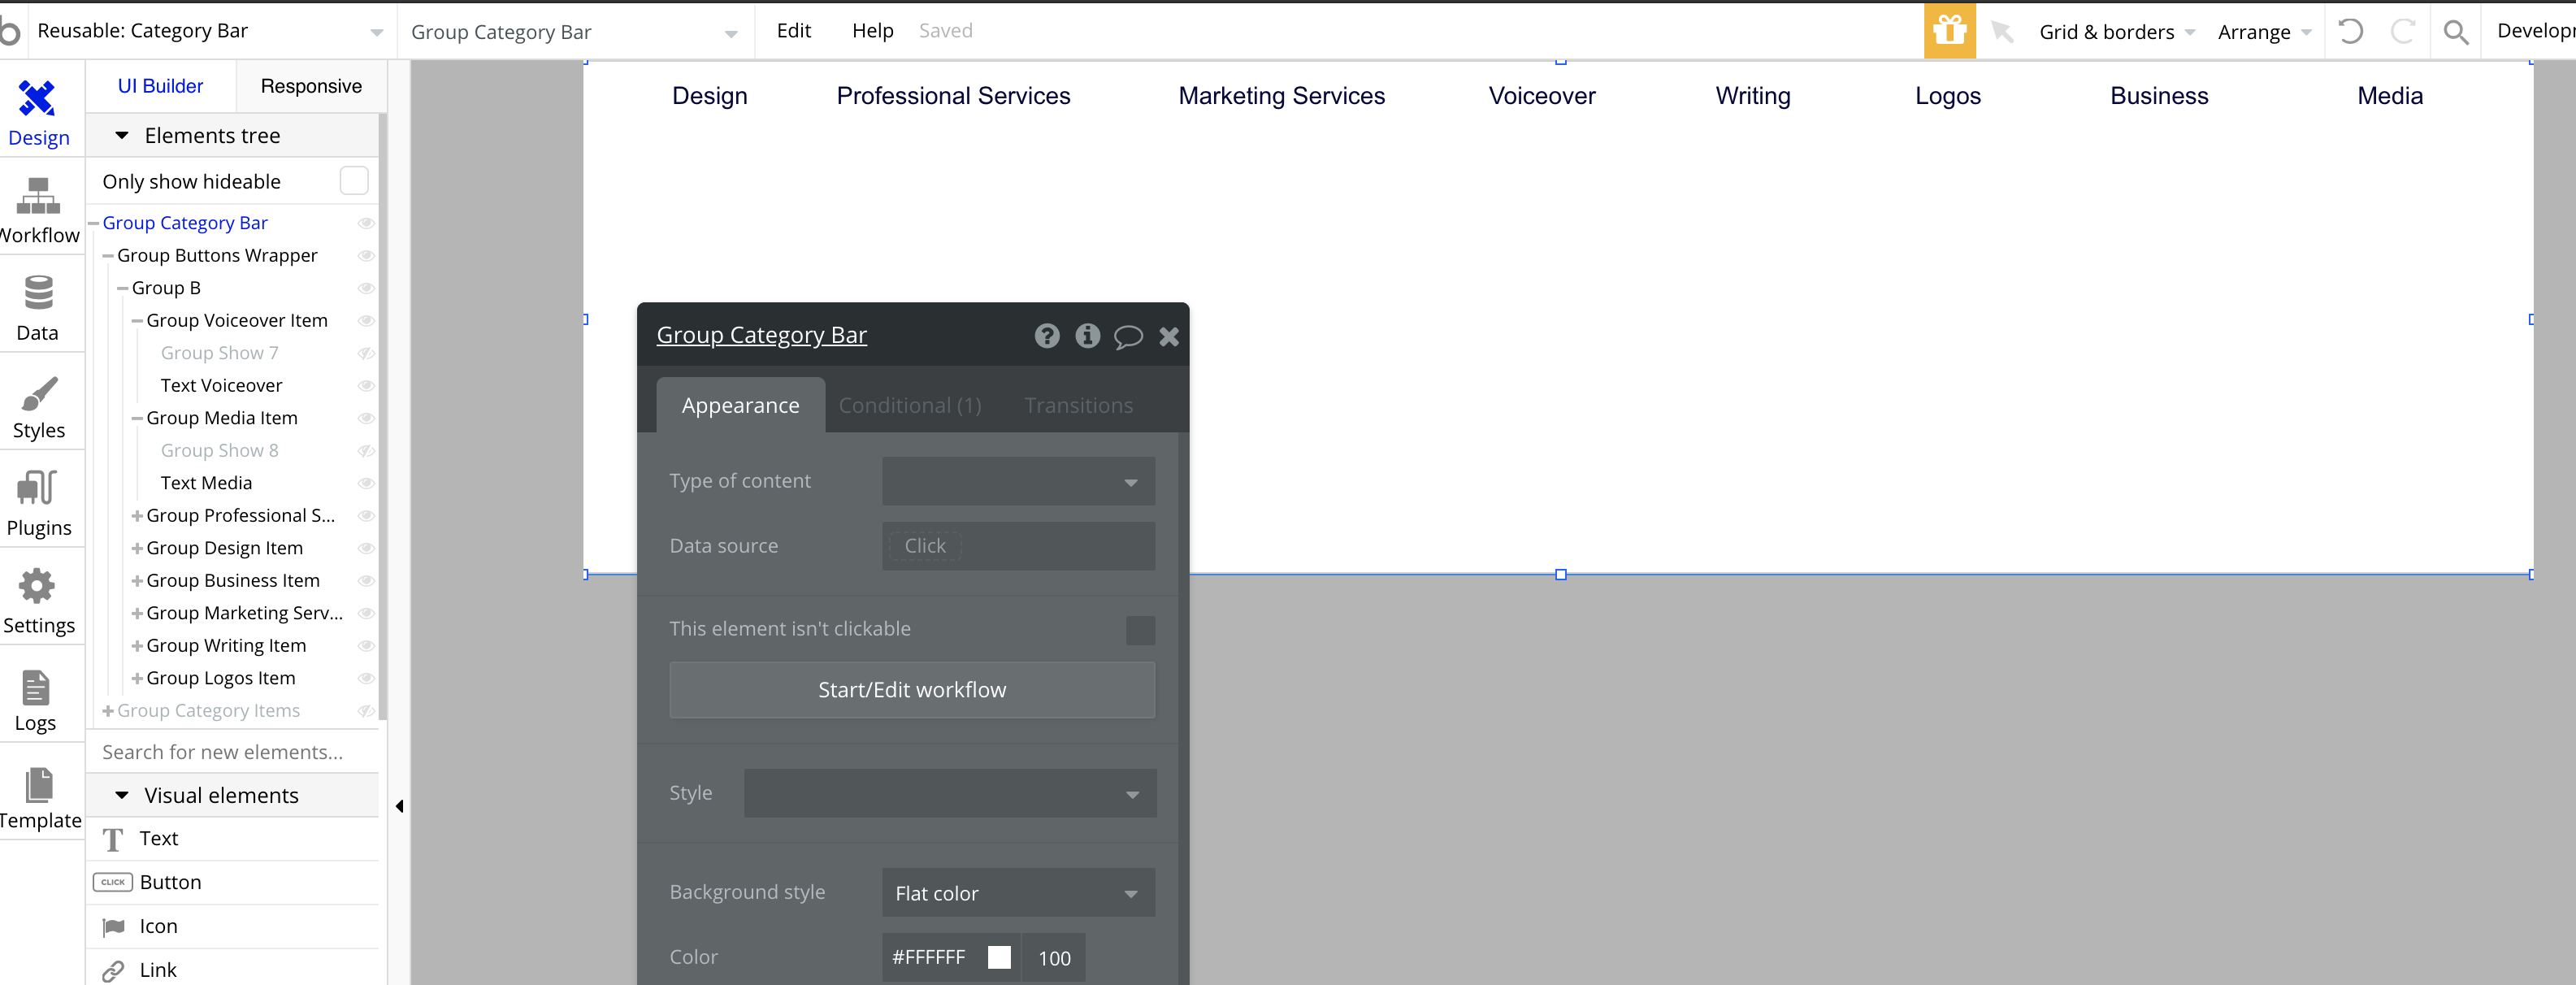This screenshot has width=2576, height=985.
Task: Click the undo arrow icon
Action: (x=2350, y=31)
